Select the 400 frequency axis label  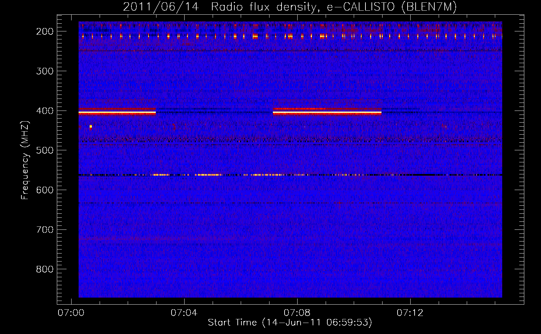[x=45, y=111]
